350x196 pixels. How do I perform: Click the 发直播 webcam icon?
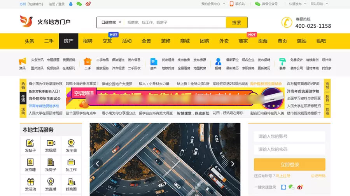[x=51, y=182]
